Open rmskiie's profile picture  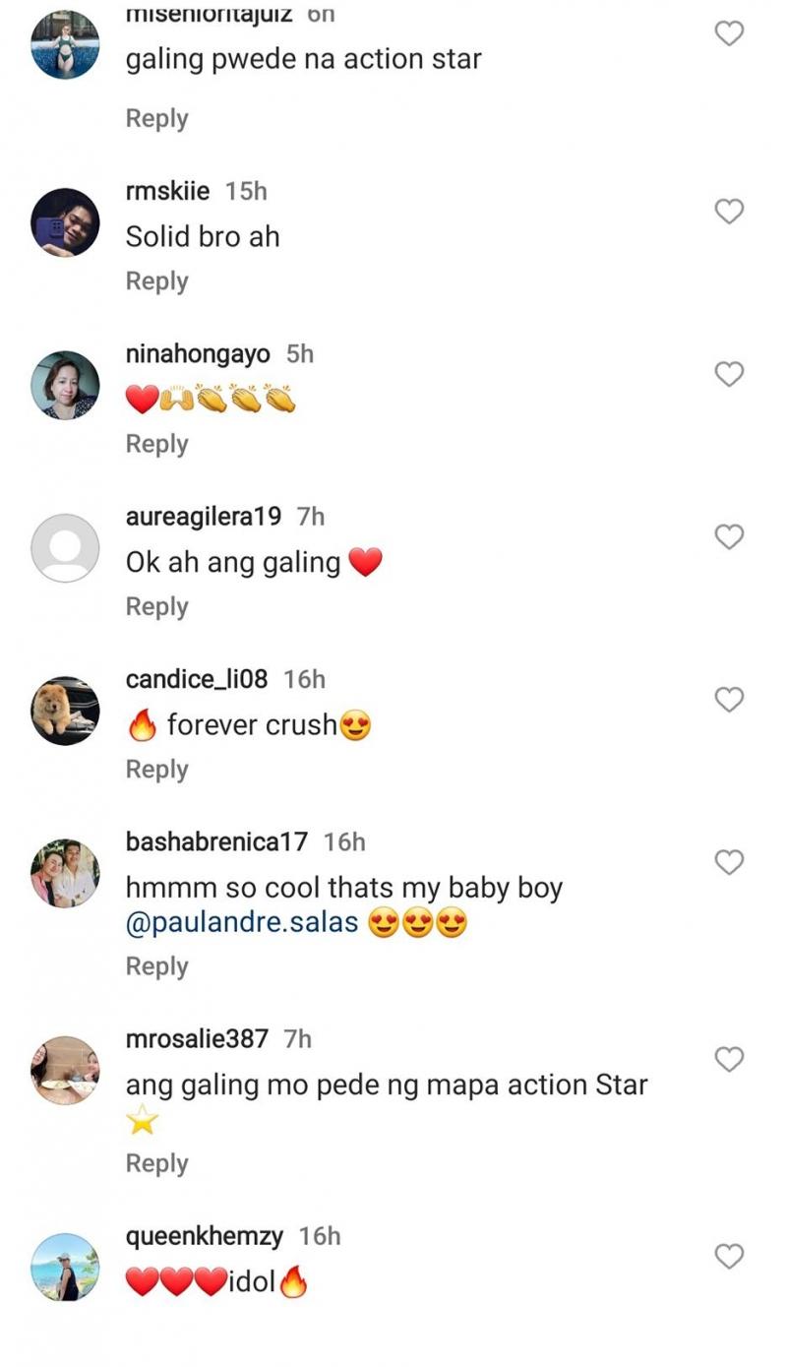(x=66, y=222)
